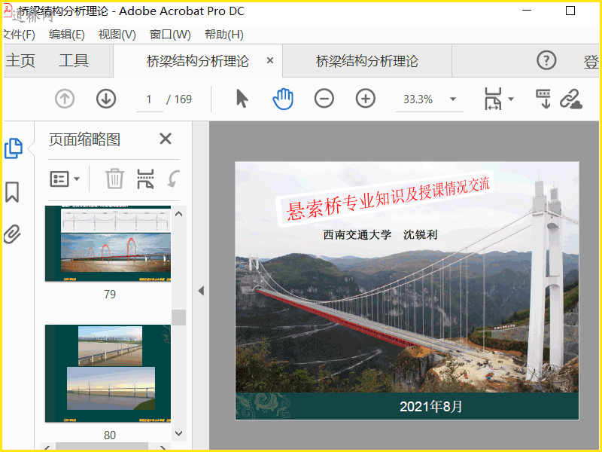Click thumbnail scrollbar up arrow

[179, 214]
